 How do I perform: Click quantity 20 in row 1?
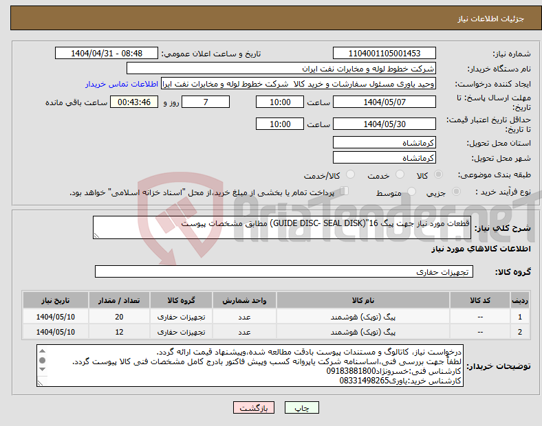point(119,317)
